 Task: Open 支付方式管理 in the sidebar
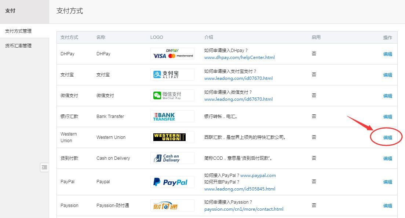tap(18, 31)
